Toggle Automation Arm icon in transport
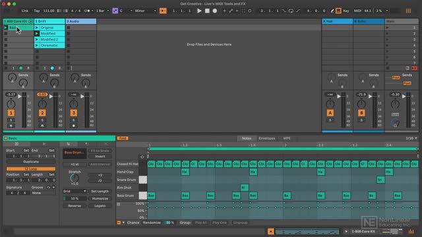Viewport: 422px width, 237px height. [x=231, y=11]
